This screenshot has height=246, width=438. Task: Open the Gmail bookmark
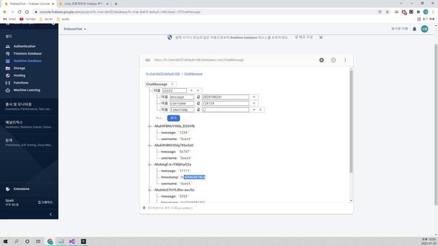[10, 19]
